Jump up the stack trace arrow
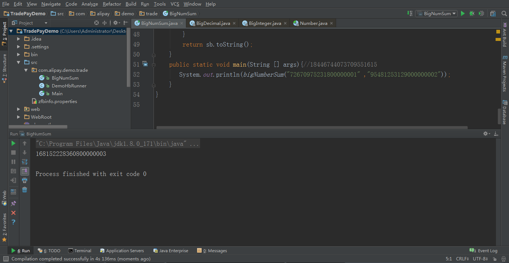The image size is (509, 263). 25,143
